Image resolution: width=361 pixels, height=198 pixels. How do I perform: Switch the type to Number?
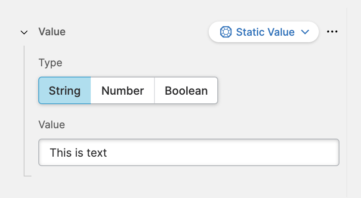(123, 91)
